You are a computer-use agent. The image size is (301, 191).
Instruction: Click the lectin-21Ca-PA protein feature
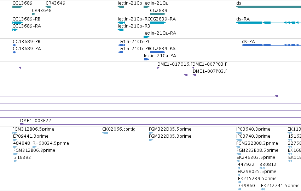pos(146,59)
